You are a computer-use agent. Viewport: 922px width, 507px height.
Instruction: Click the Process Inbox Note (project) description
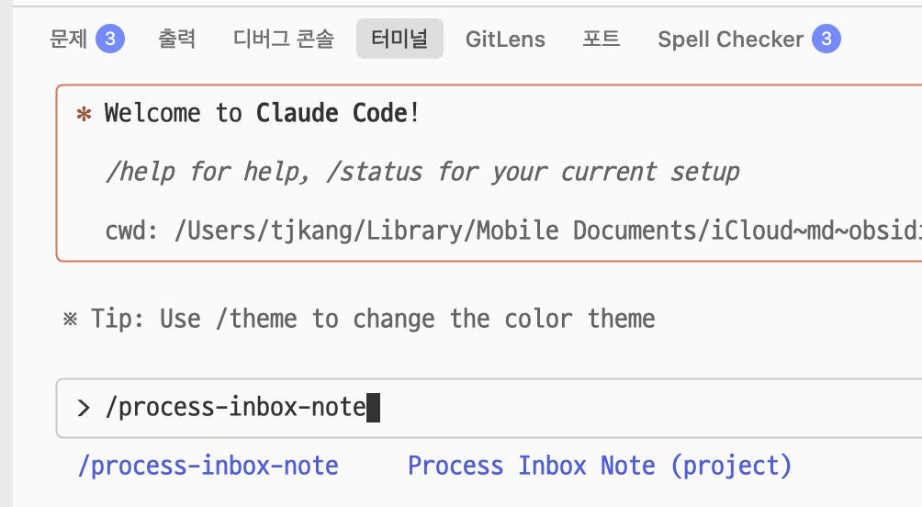pyautogui.click(x=600, y=466)
